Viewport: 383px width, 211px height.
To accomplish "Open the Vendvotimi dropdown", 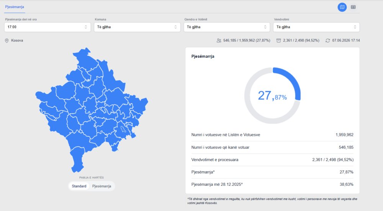I will tap(316, 27).
